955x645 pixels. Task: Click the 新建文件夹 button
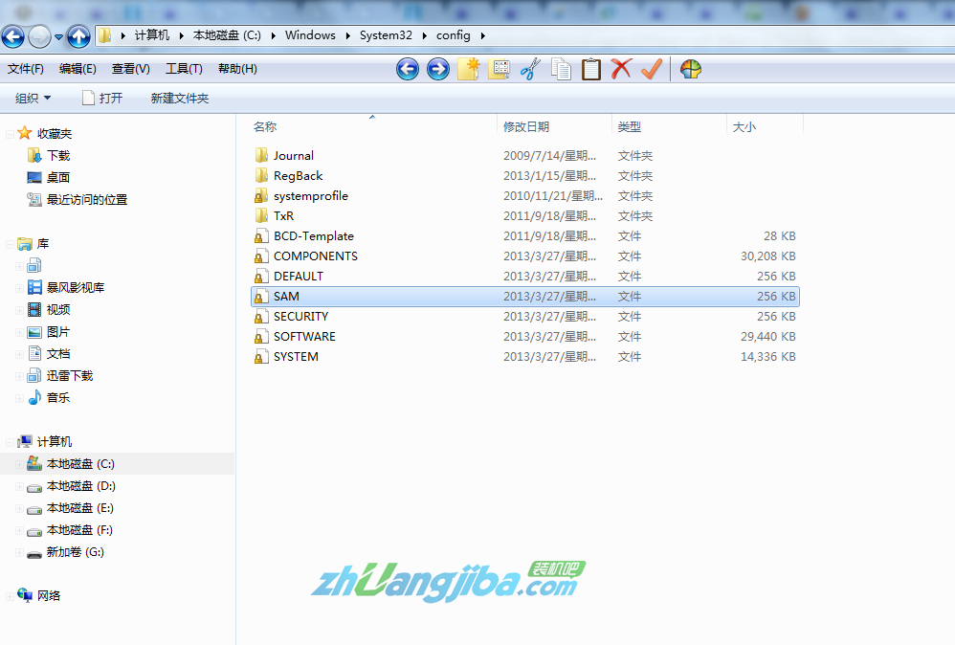(179, 99)
